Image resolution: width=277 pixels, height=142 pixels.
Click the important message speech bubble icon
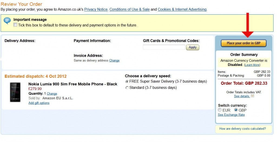coord(7,21)
